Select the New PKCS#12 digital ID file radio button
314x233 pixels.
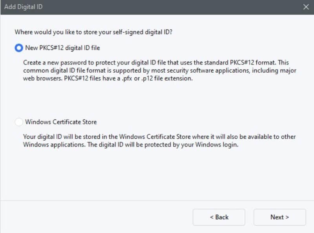pyautogui.click(x=19, y=48)
